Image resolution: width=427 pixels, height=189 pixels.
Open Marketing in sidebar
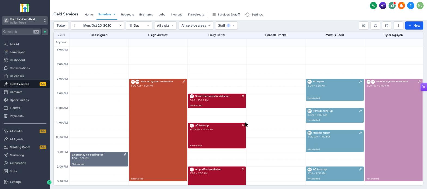pyautogui.click(x=25, y=155)
